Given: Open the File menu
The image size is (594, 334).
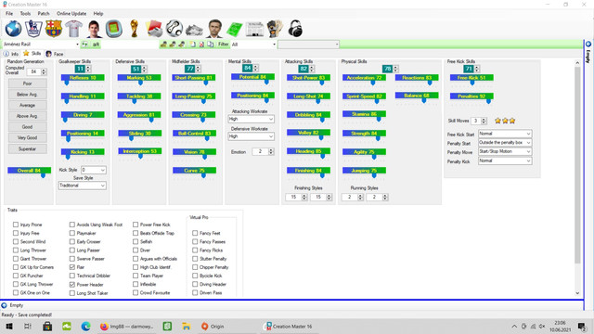Looking at the screenshot, I should pyautogui.click(x=9, y=13).
